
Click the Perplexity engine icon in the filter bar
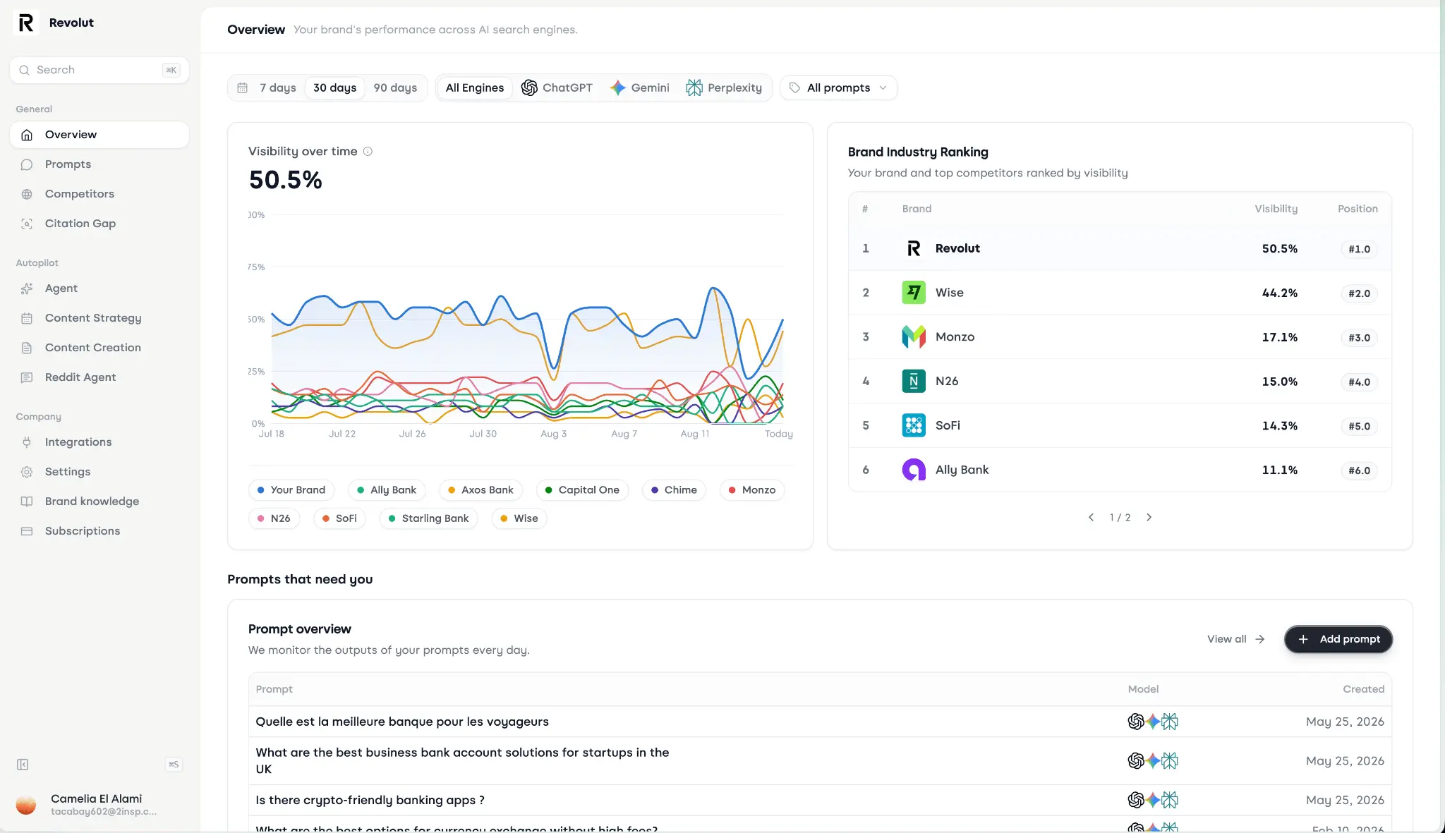pos(694,87)
